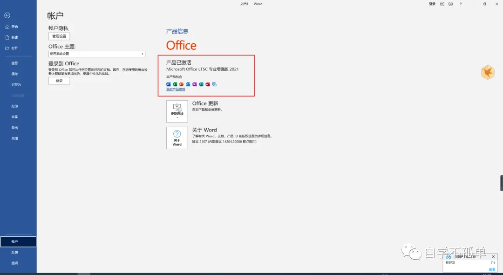Click 查看 in the notification popup
This screenshot has width=503, height=275.
492,269
